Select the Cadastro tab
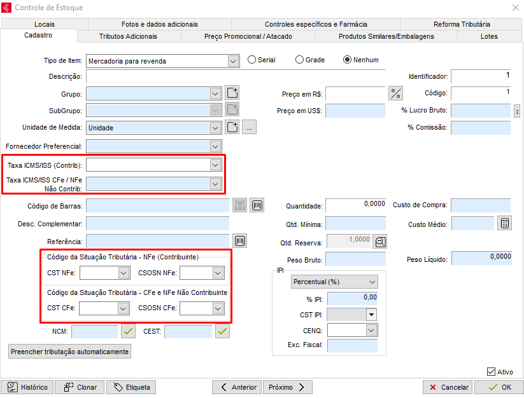Viewport: 524px width, 398px height. [38, 35]
